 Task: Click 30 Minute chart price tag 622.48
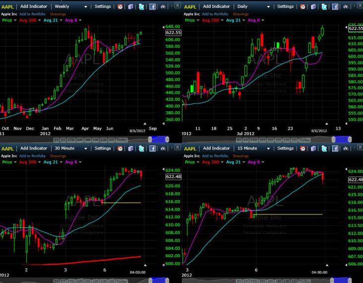[x=174, y=177]
